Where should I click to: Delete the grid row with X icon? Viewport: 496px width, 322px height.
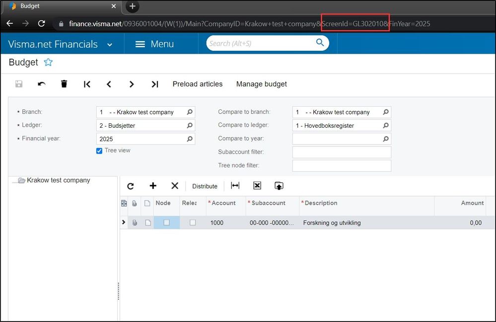point(175,185)
